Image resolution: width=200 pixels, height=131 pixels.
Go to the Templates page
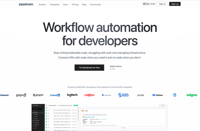coord(54,5)
